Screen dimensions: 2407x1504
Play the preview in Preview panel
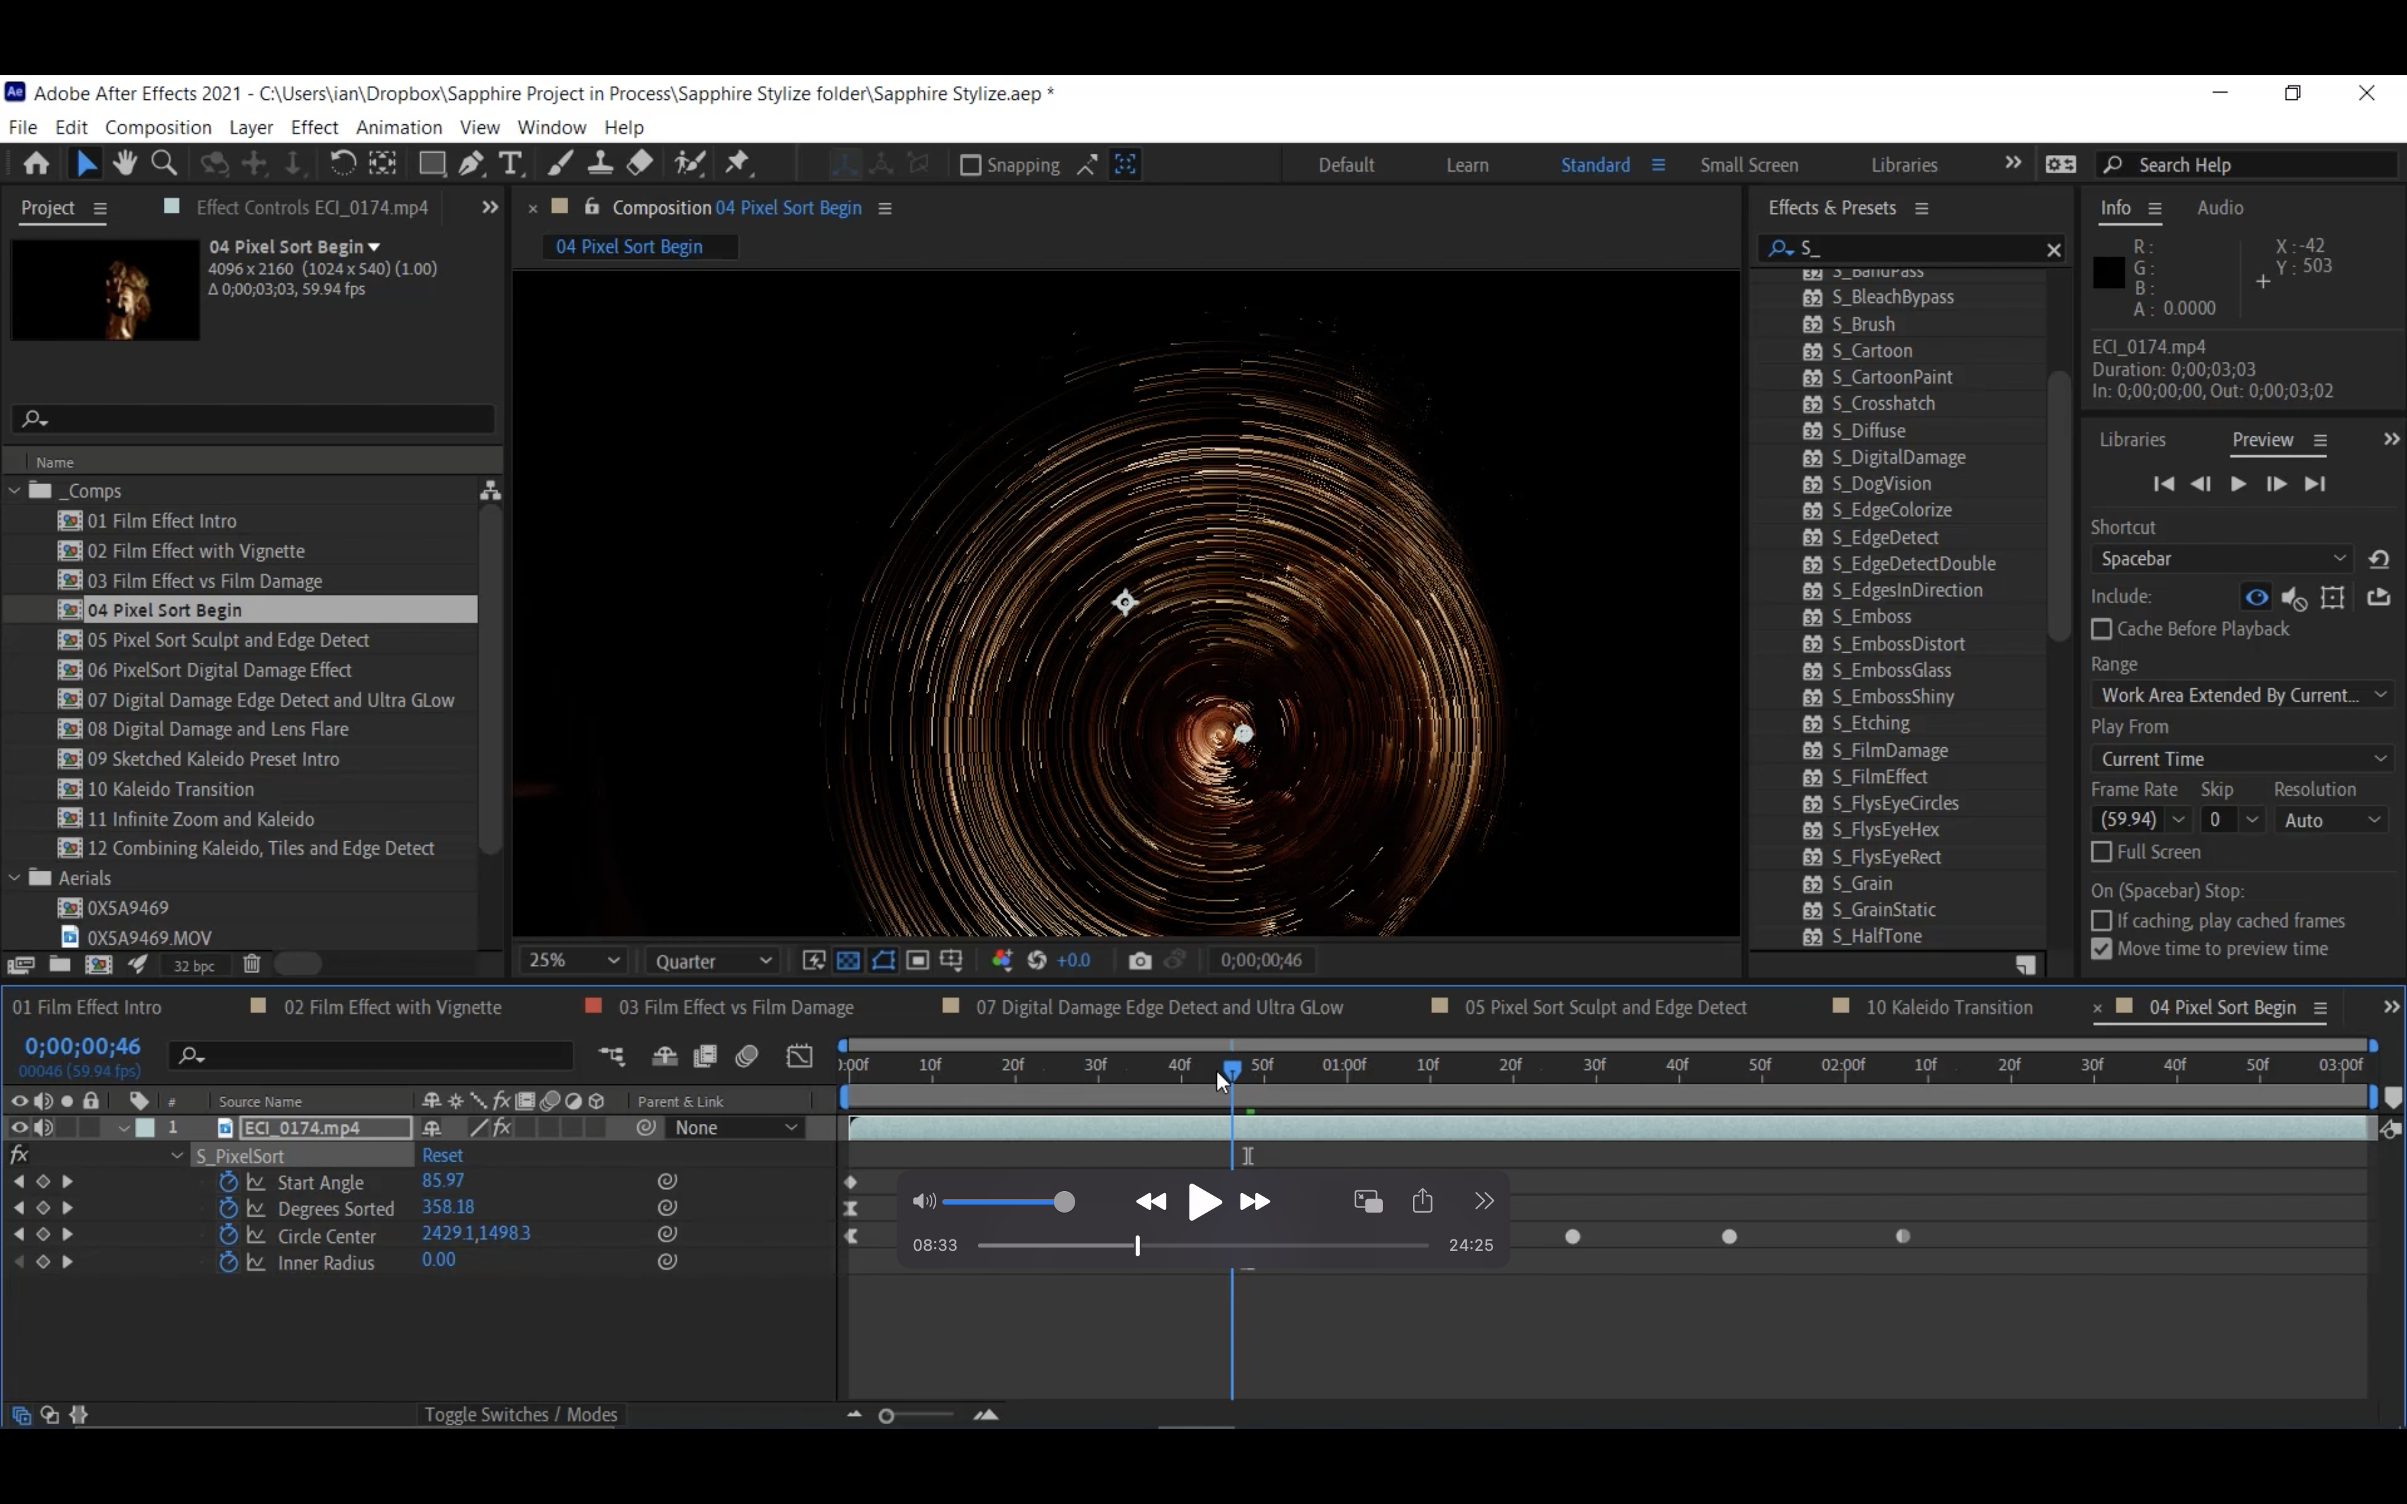(x=2238, y=483)
